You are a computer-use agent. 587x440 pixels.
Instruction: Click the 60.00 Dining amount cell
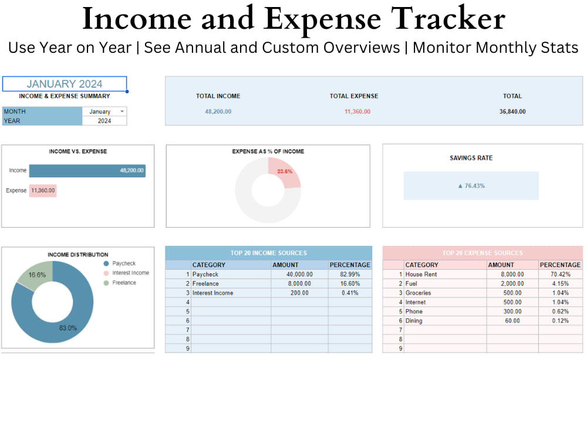pos(512,321)
